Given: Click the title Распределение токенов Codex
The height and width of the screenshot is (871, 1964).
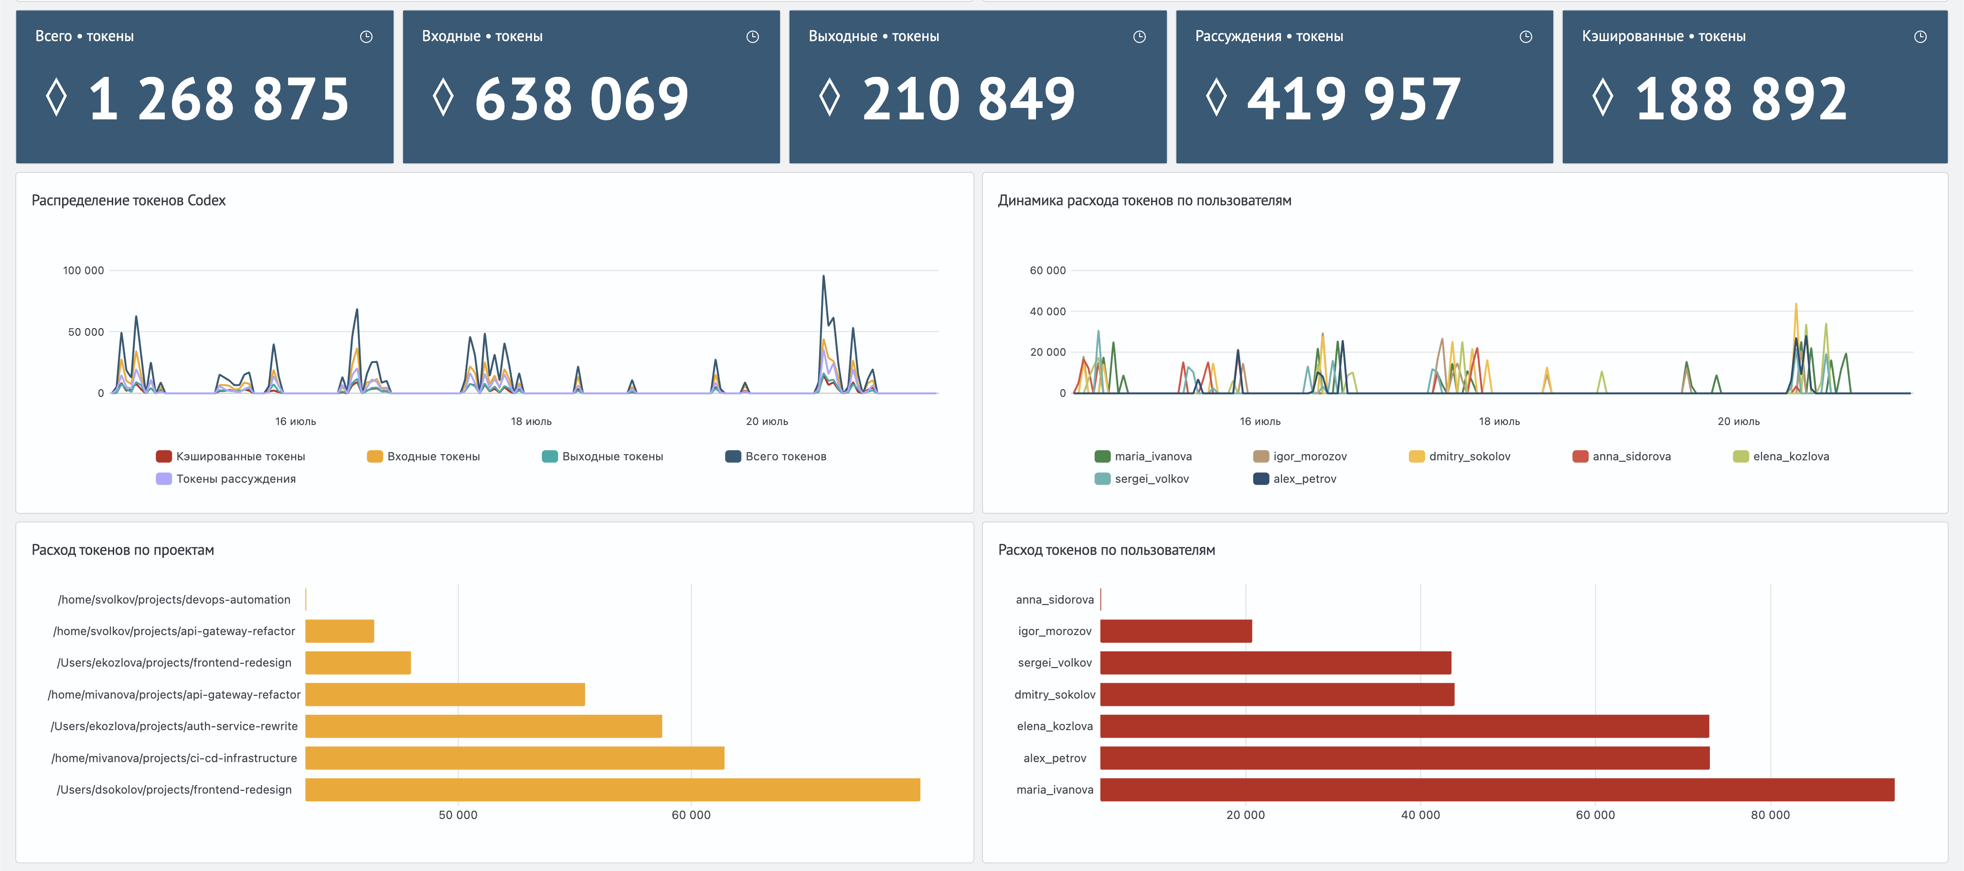Looking at the screenshot, I should 129,201.
